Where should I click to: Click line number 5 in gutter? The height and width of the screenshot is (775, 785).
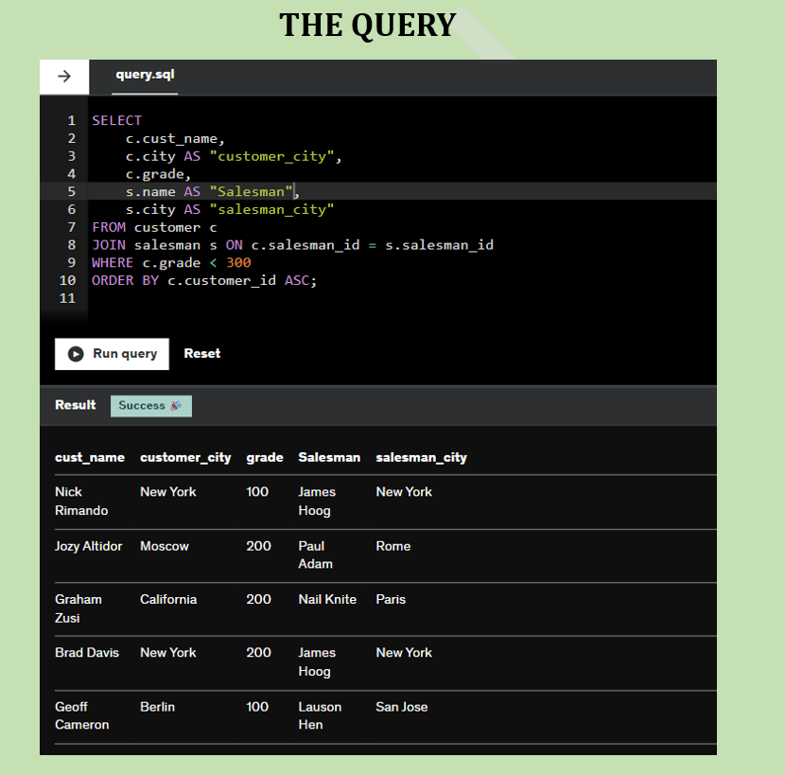(x=72, y=191)
